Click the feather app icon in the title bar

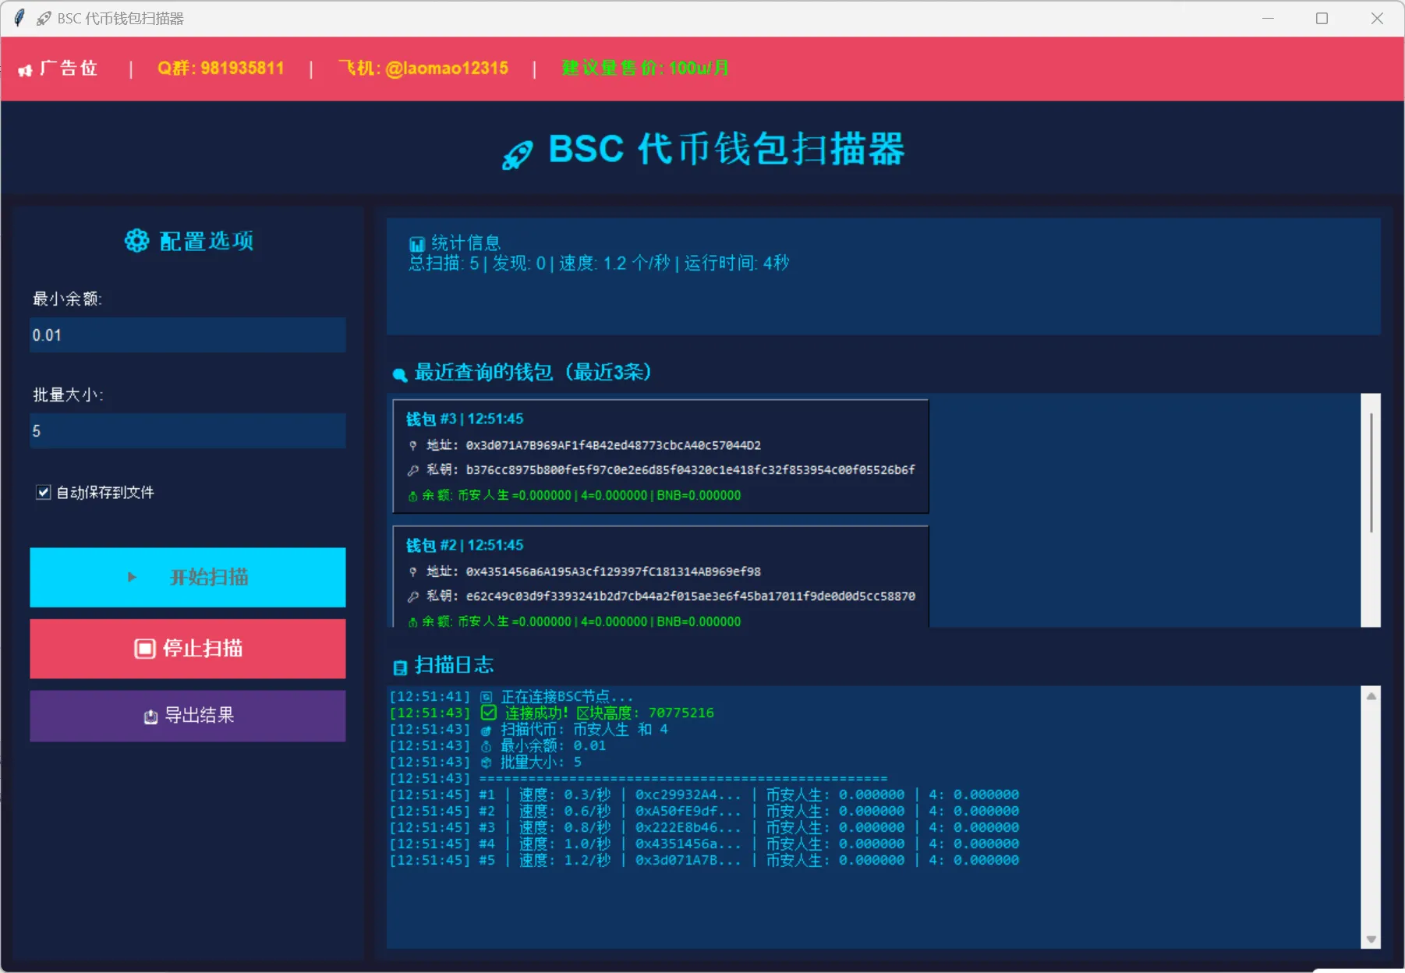point(19,18)
